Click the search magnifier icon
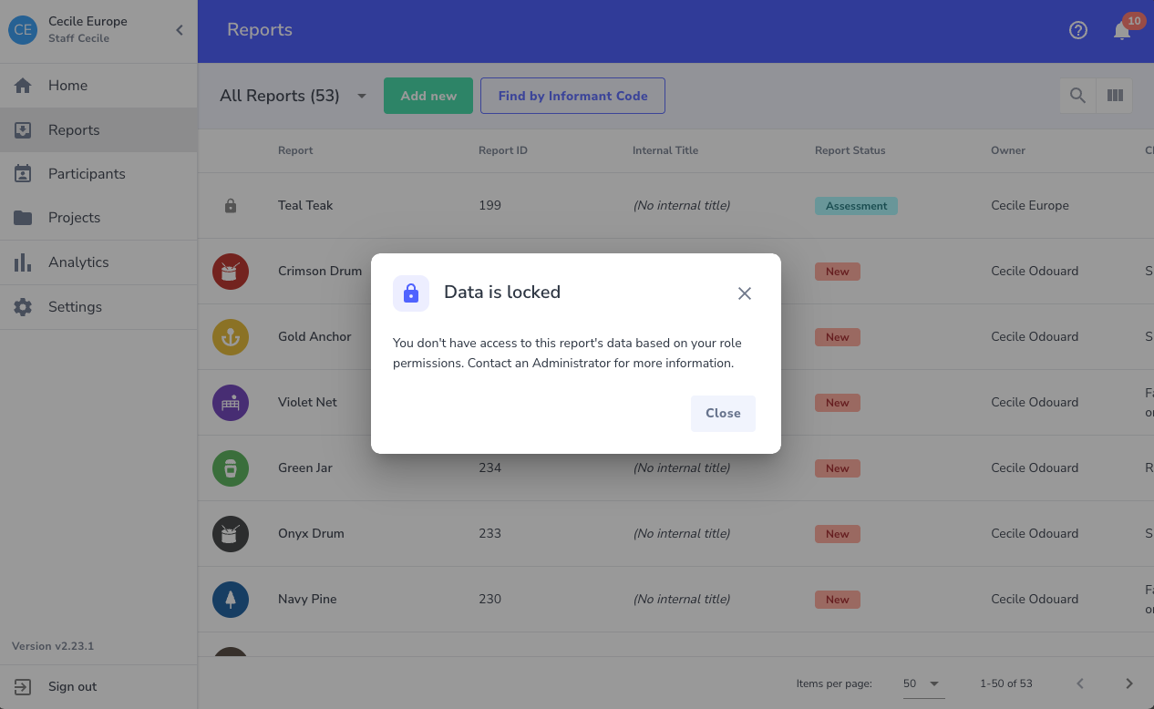 (1077, 96)
